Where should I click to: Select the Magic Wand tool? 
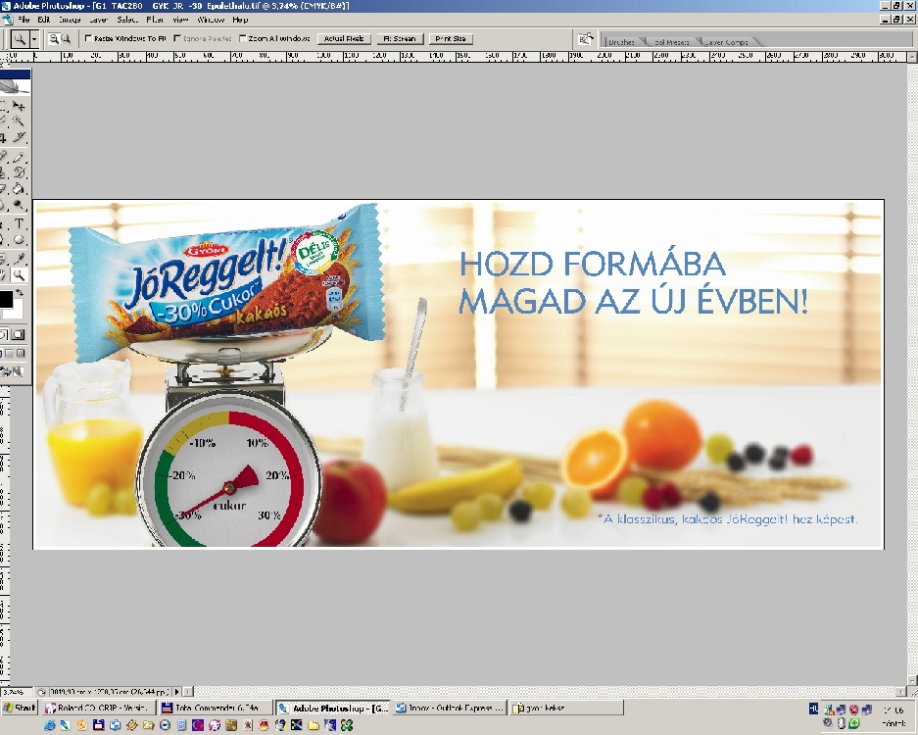(x=20, y=122)
